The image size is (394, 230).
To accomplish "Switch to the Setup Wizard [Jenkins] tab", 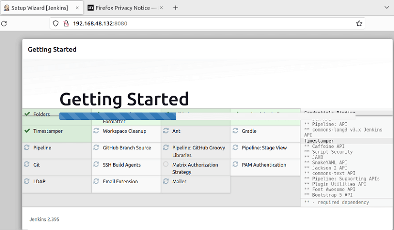I will pyautogui.click(x=42, y=8).
